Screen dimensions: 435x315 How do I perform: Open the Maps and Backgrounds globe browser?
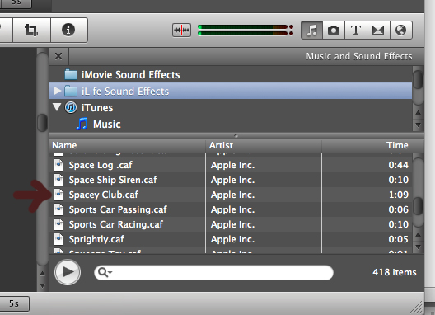(x=400, y=30)
